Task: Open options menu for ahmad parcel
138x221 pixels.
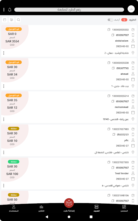Action: pyautogui.click(x=4, y=86)
